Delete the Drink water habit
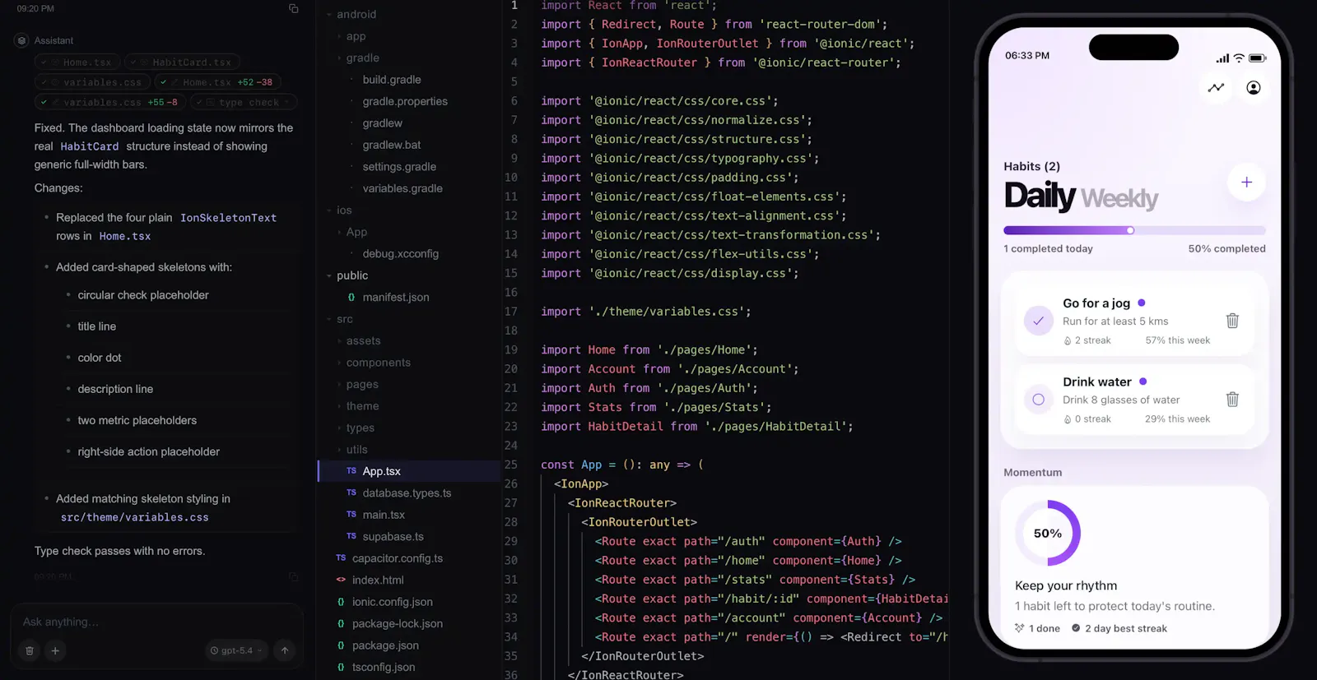Viewport: 1317px width, 680px height. 1232,400
